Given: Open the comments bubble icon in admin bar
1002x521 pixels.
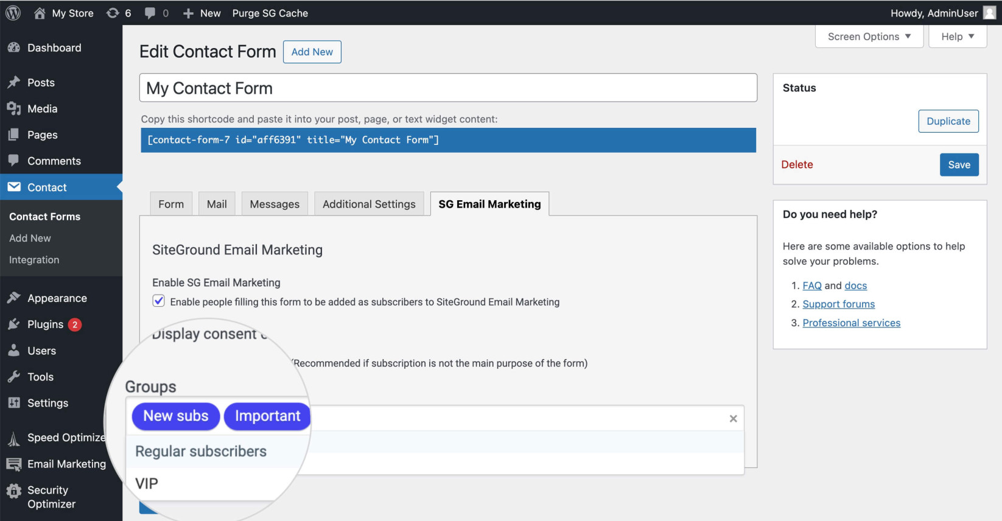Looking at the screenshot, I should pos(150,13).
